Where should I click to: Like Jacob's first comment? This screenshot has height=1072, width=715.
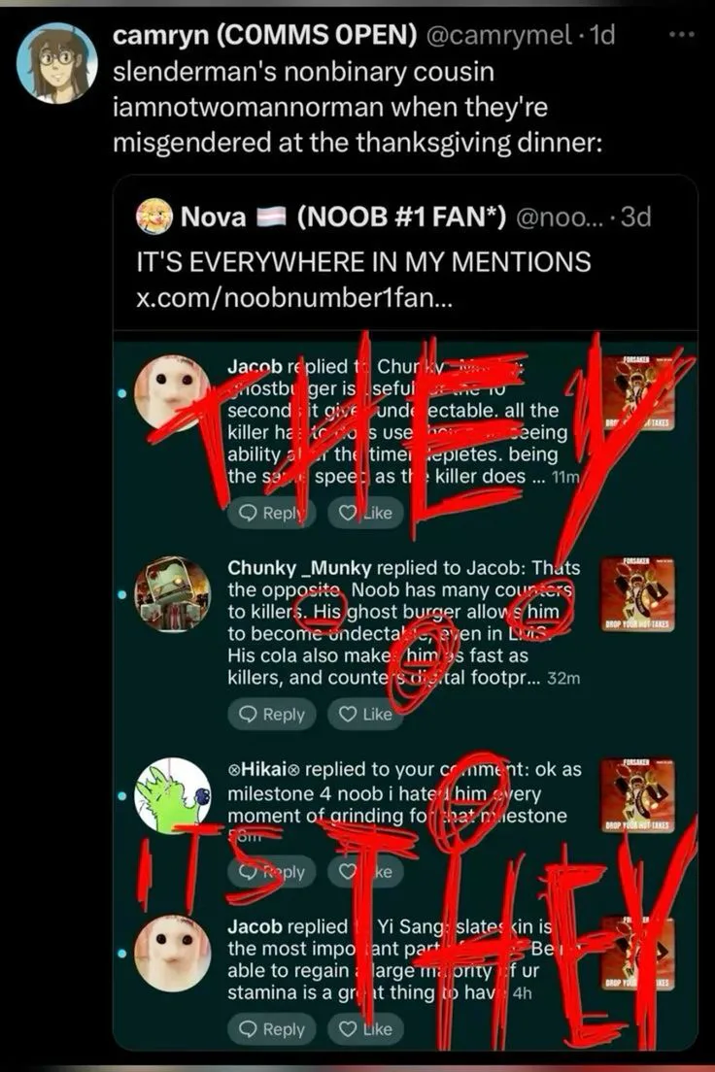(366, 513)
